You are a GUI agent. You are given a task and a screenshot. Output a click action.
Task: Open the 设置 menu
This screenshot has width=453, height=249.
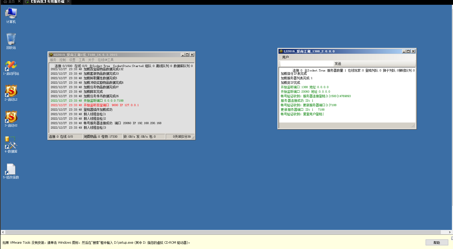[72, 60]
